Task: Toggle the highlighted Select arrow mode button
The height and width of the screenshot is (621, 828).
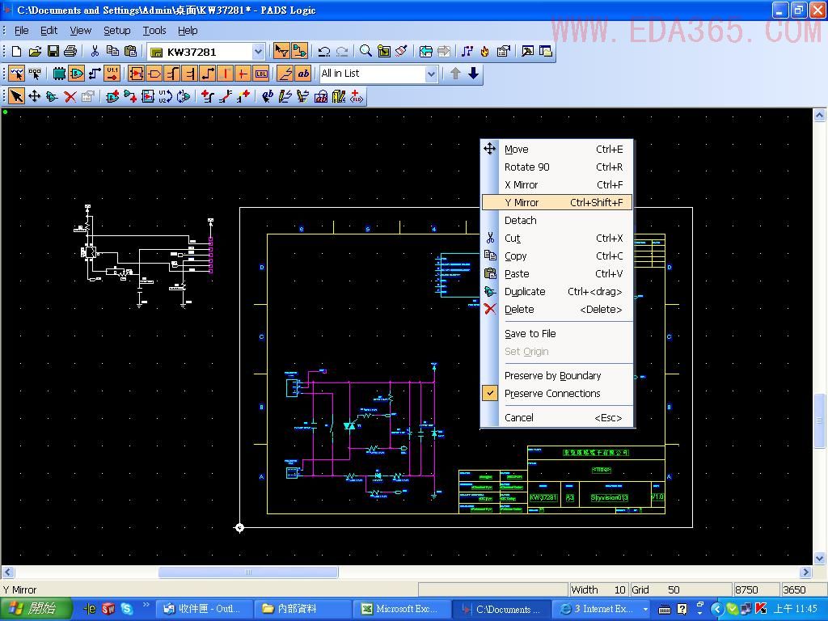Action: point(16,96)
